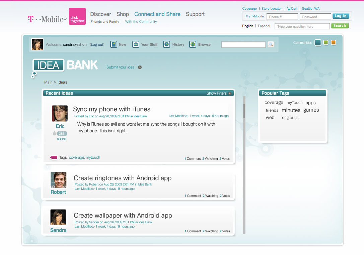Select the teal Communities swatch
Screen dimensions: 364x255
(318, 43)
